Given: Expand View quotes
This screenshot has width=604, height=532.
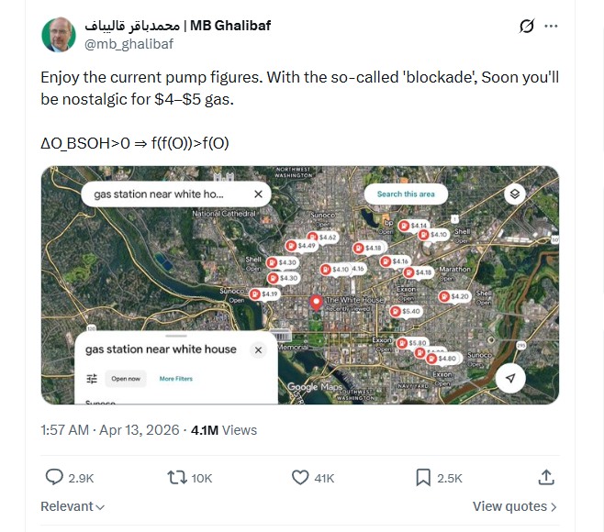Looking at the screenshot, I should point(514,506).
